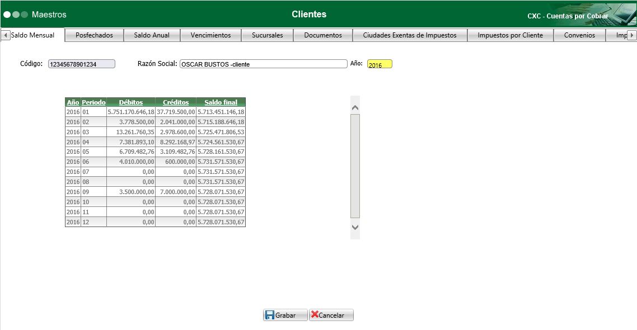Select final balance 5.715.188.646,18
The width and height of the screenshot is (637, 330).
221,122
